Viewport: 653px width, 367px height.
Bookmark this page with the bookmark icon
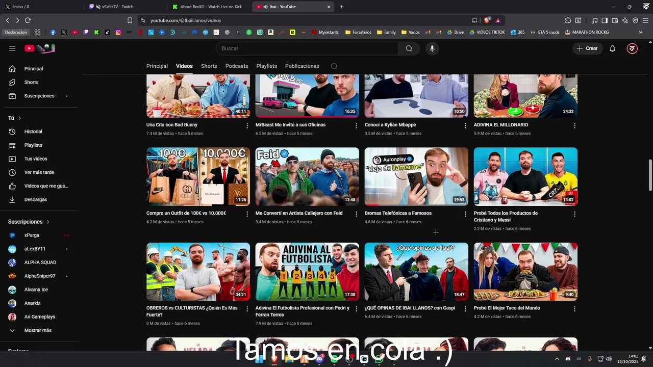(x=130, y=20)
